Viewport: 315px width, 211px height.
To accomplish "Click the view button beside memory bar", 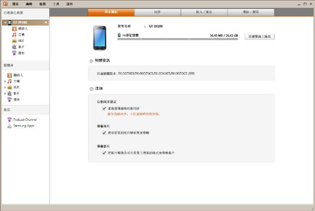I will tap(259, 37).
